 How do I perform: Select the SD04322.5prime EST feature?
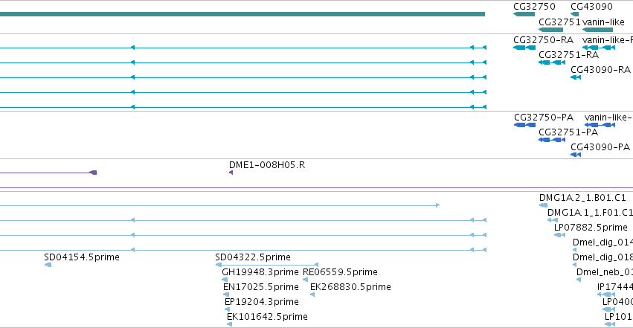point(267,265)
